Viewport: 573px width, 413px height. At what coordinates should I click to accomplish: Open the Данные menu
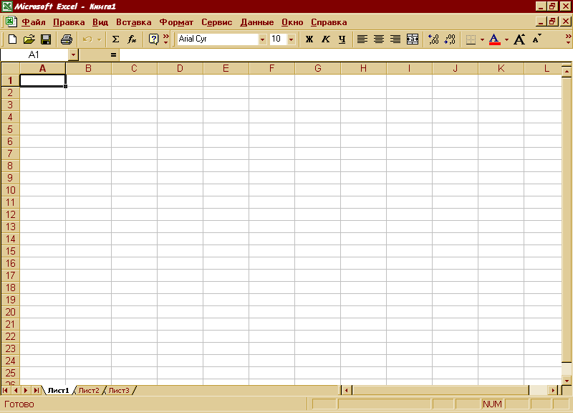tap(257, 22)
